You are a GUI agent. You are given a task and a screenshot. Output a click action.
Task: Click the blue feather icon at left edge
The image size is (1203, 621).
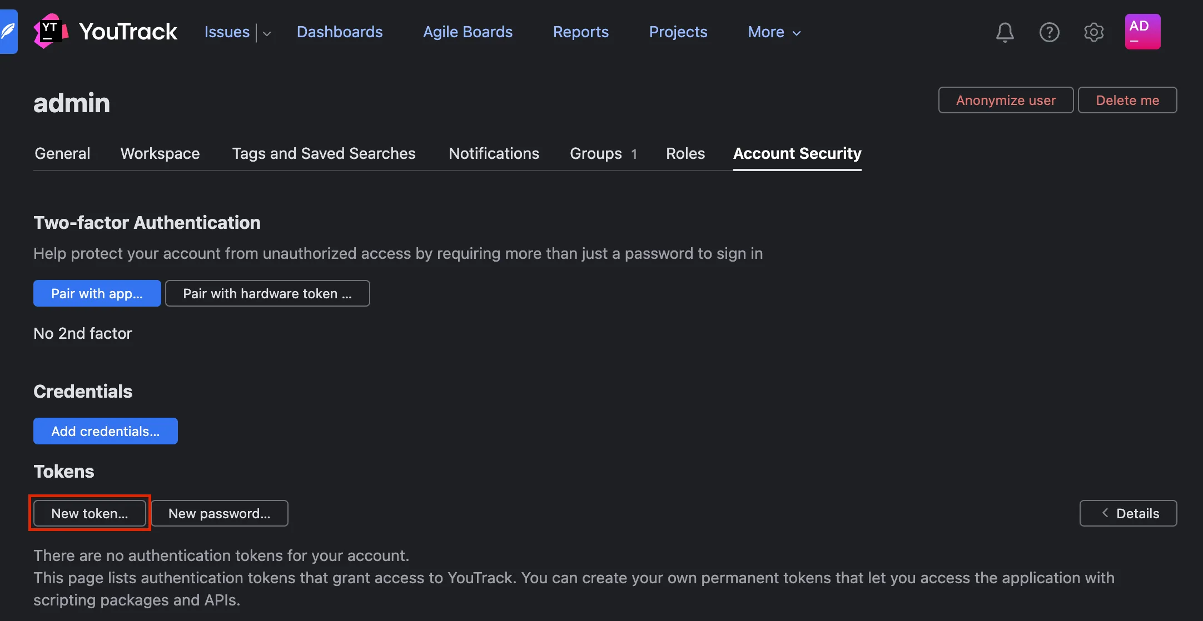tap(8, 32)
